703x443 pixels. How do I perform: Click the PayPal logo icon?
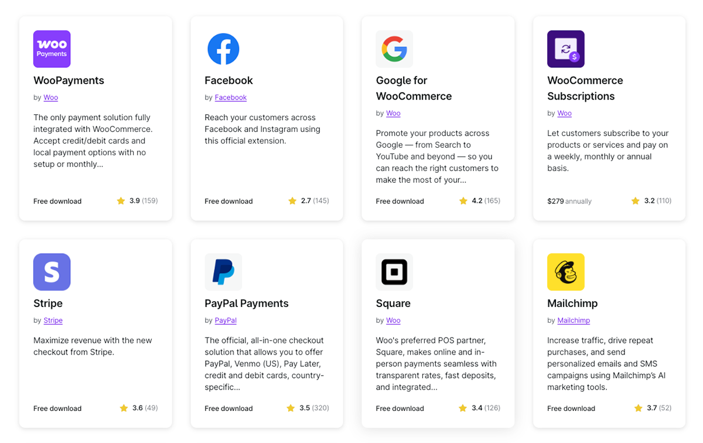[x=223, y=272]
